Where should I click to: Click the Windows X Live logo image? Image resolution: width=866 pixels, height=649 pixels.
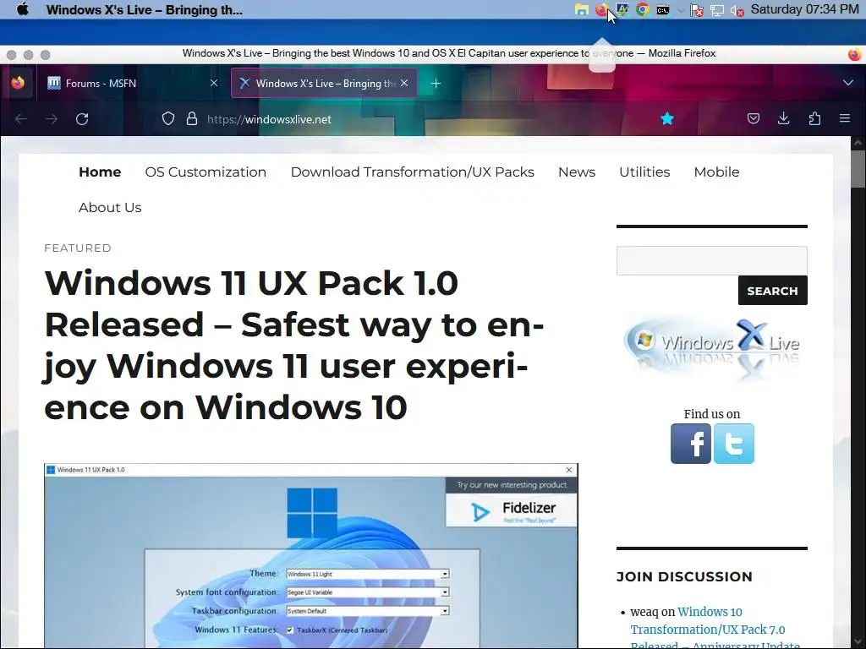click(x=712, y=350)
